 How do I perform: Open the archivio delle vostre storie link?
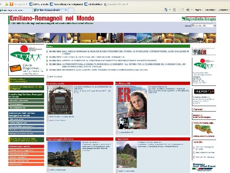pos(62,117)
